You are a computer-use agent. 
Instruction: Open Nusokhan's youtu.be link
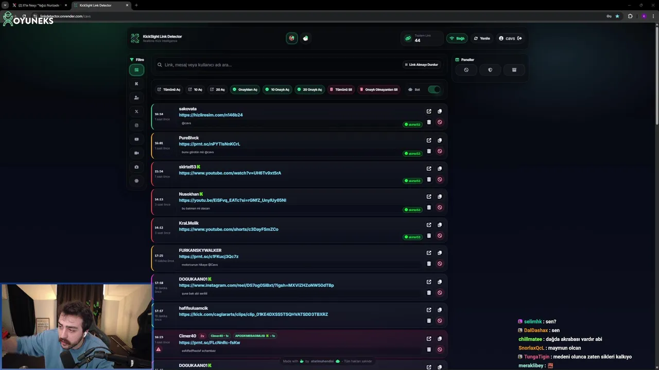tap(233, 200)
